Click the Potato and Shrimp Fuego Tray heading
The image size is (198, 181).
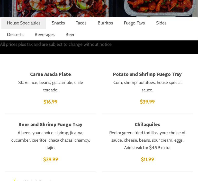coord(147,74)
